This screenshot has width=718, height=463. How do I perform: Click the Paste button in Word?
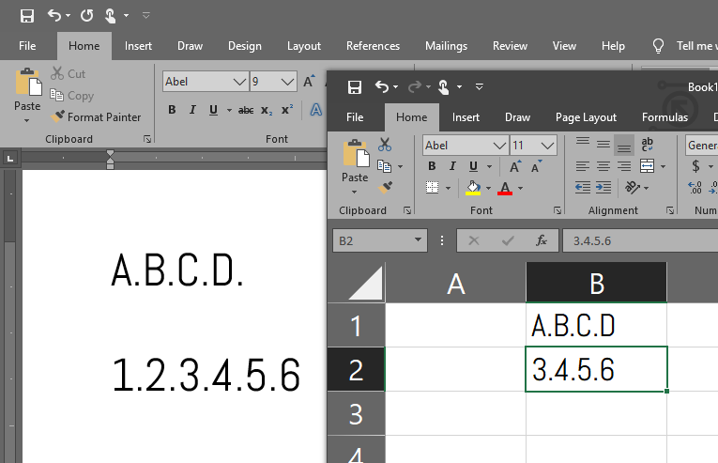click(x=27, y=90)
